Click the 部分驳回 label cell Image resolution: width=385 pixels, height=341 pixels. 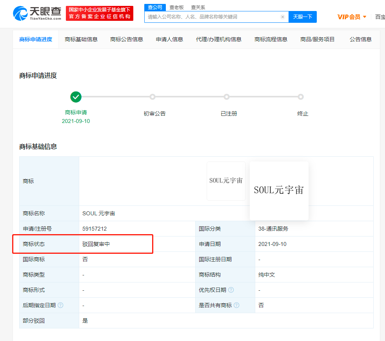pyautogui.click(x=49, y=321)
